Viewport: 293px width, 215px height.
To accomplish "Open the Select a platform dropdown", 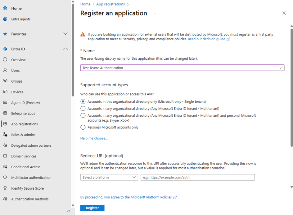I will [x=109, y=177].
